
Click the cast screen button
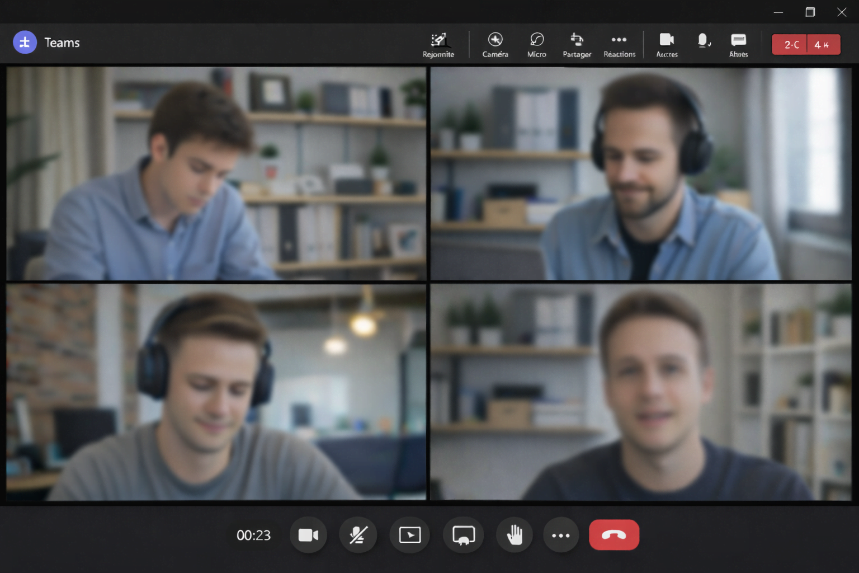(x=463, y=536)
